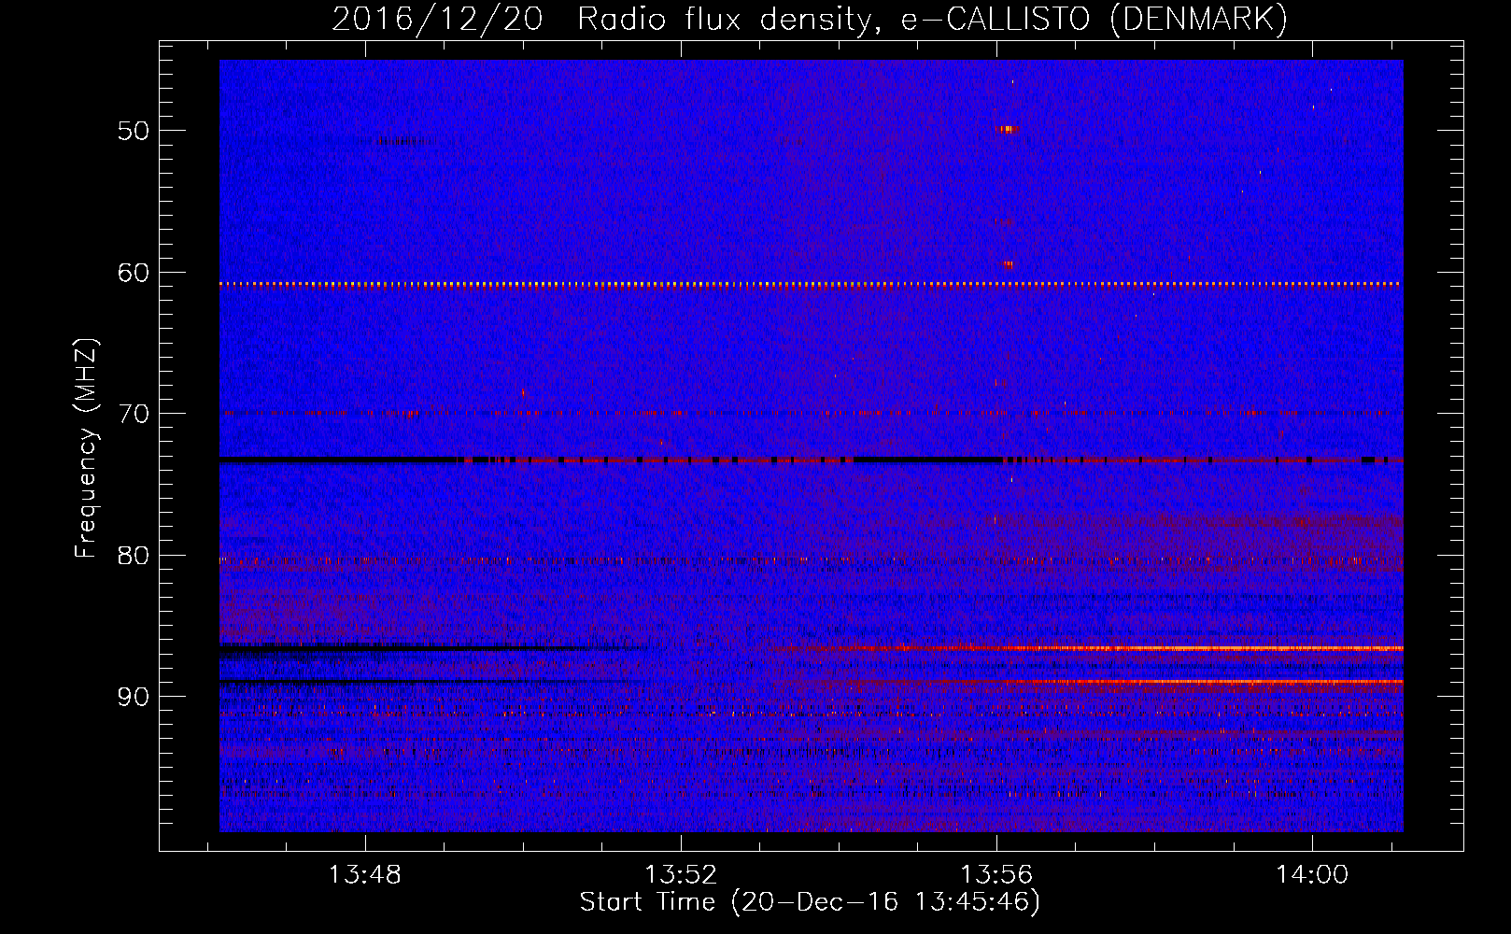Image resolution: width=1511 pixels, height=934 pixels.
Task: Click the black band near 73 MHz
Action: [x=812, y=460]
